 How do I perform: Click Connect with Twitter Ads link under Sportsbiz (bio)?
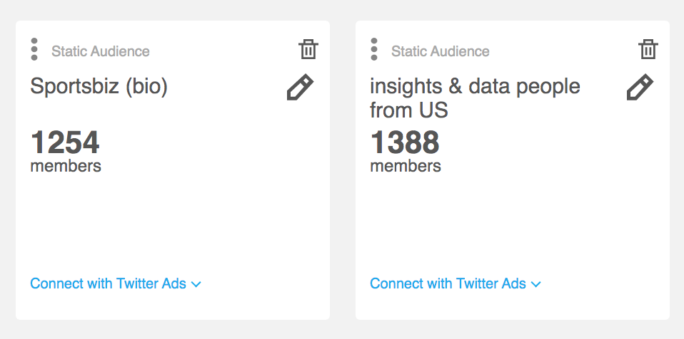(109, 283)
